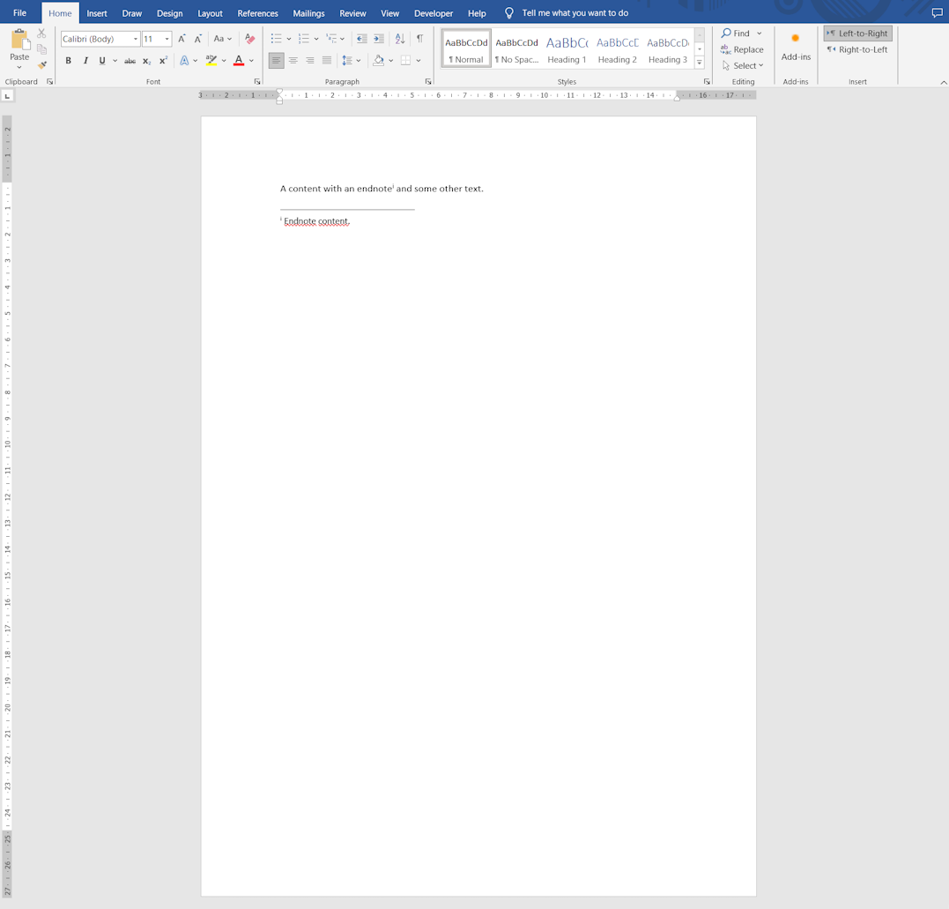Click the Paste clipboard icon
This screenshot has width=949, height=909.
[x=19, y=40]
